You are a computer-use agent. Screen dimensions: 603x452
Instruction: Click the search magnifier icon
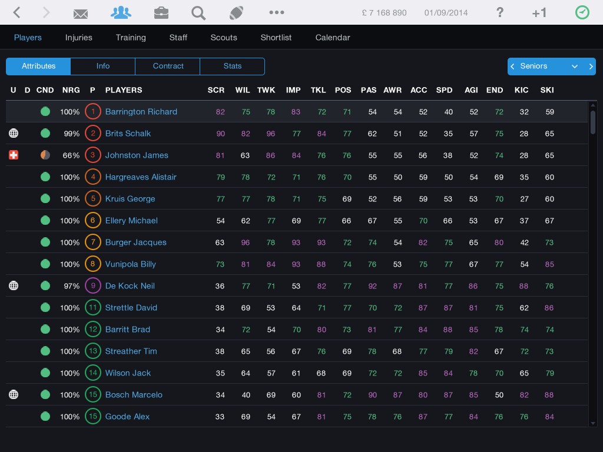(198, 12)
